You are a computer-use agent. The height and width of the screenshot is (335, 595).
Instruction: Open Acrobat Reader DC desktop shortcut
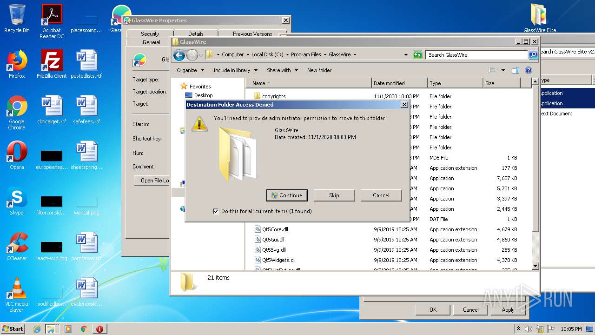coord(52,21)
